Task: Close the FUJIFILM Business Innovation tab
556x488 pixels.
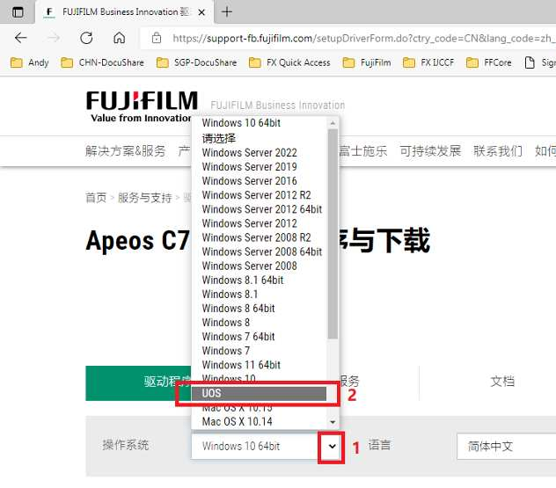Action: tap(201, 12)
